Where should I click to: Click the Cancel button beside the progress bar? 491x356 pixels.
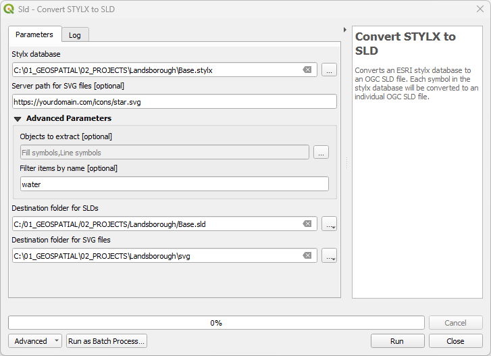(x=456, y=323)
